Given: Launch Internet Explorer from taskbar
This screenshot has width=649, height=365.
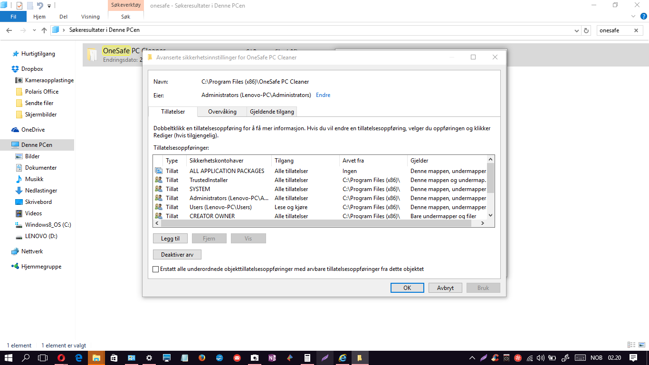Looking at the screenshot, I should coord(343,358).
